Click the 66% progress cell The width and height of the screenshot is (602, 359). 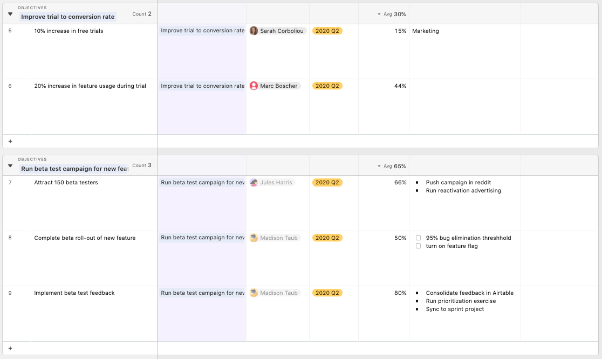pyautogui.click(x=384, y=203)
